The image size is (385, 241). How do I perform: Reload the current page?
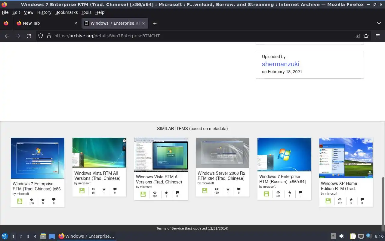29,36
